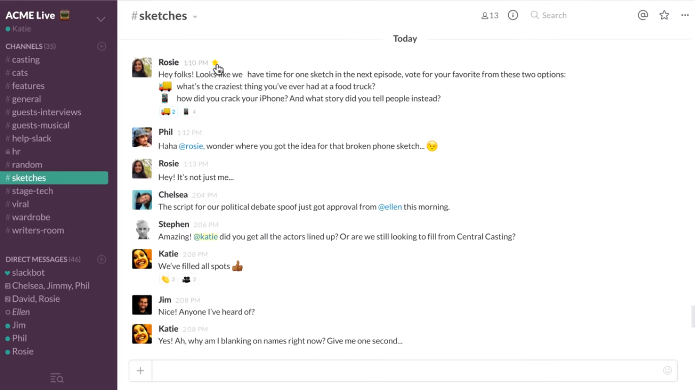
Task: Click the message scrollbar handle
Action: tap(692, 316)
